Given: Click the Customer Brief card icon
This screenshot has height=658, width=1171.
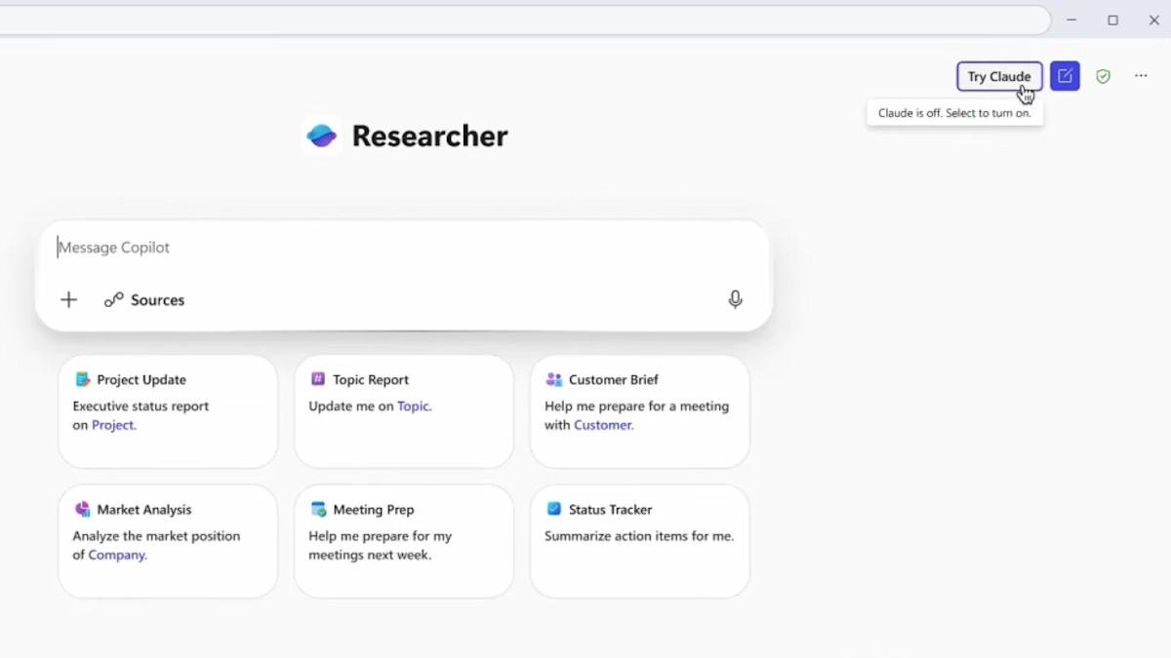Looking at the screenshot, I should pos(553,379).
